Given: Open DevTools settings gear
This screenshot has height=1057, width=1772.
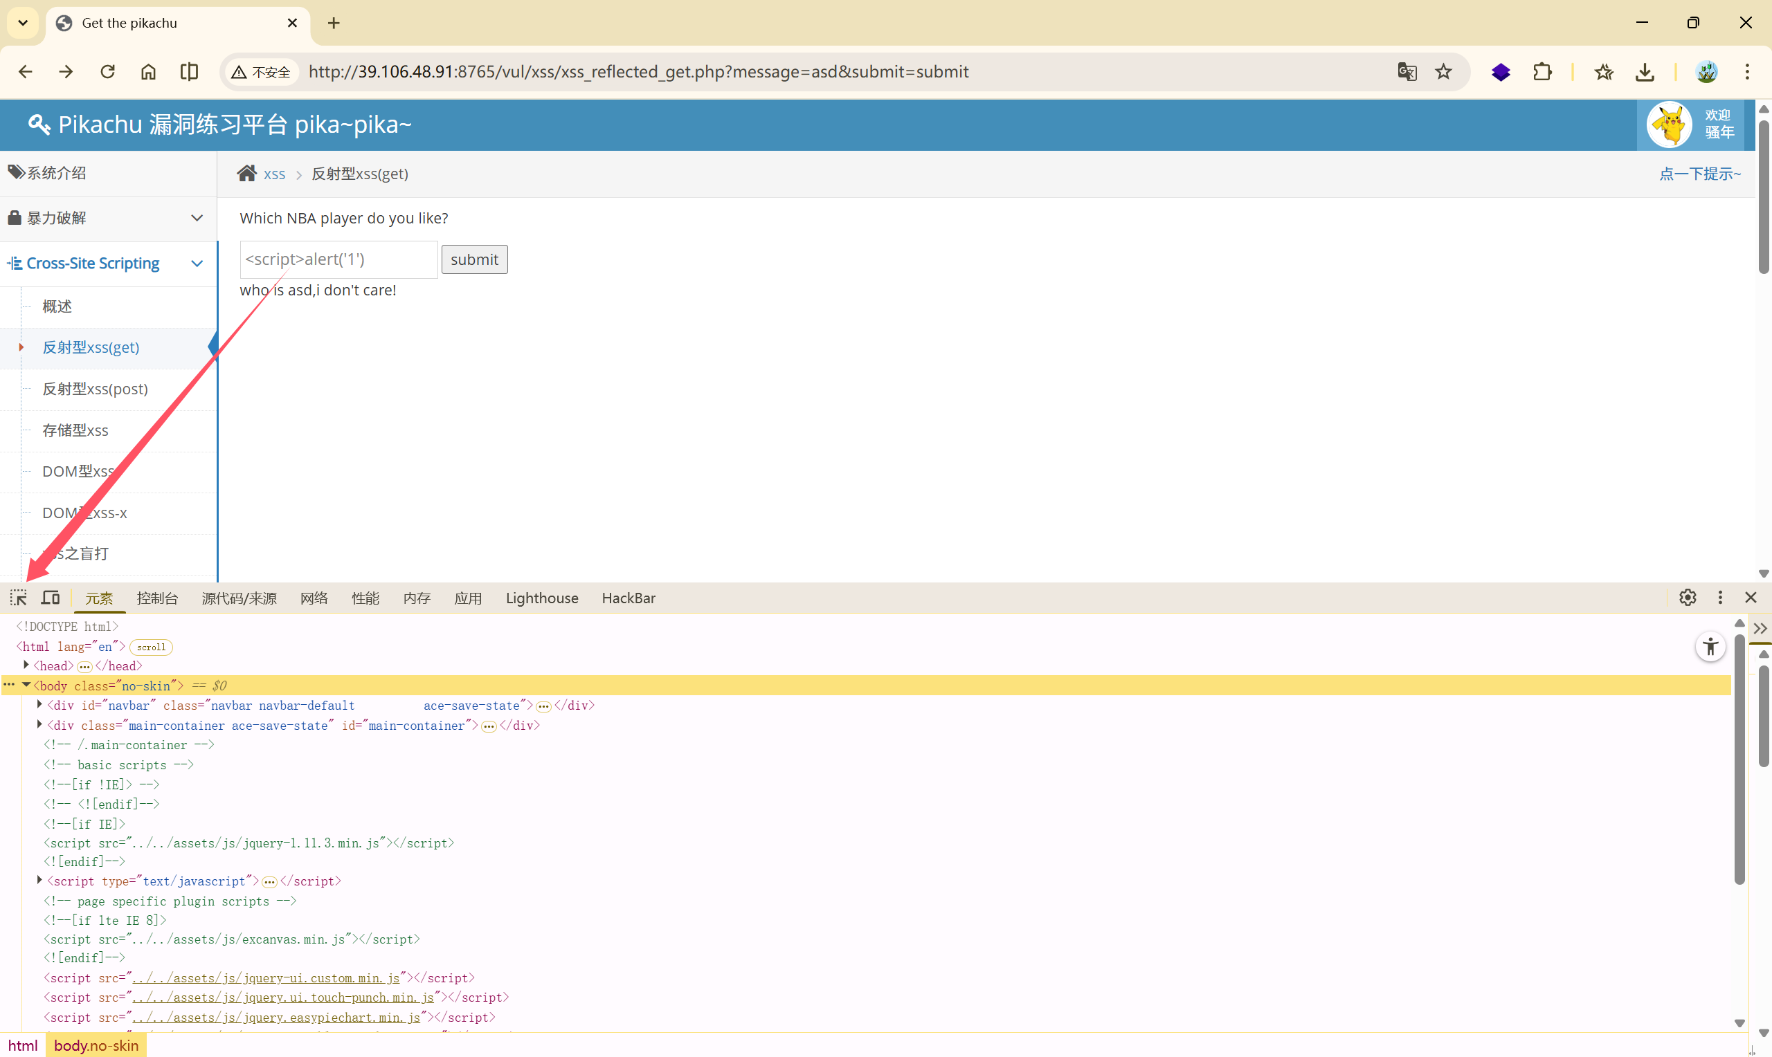Looking at the screenshot, I should [1688, 598].
